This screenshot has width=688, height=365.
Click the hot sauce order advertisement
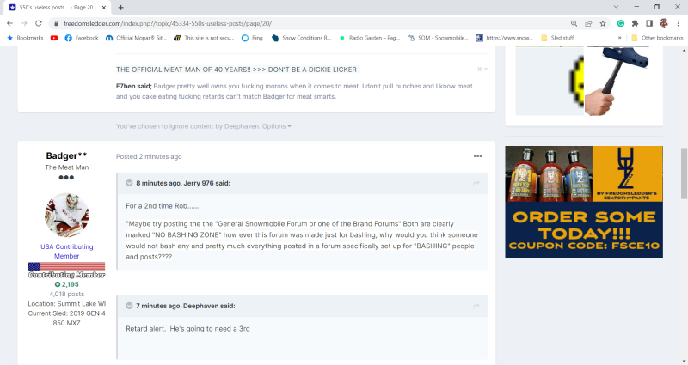(584, 201)
